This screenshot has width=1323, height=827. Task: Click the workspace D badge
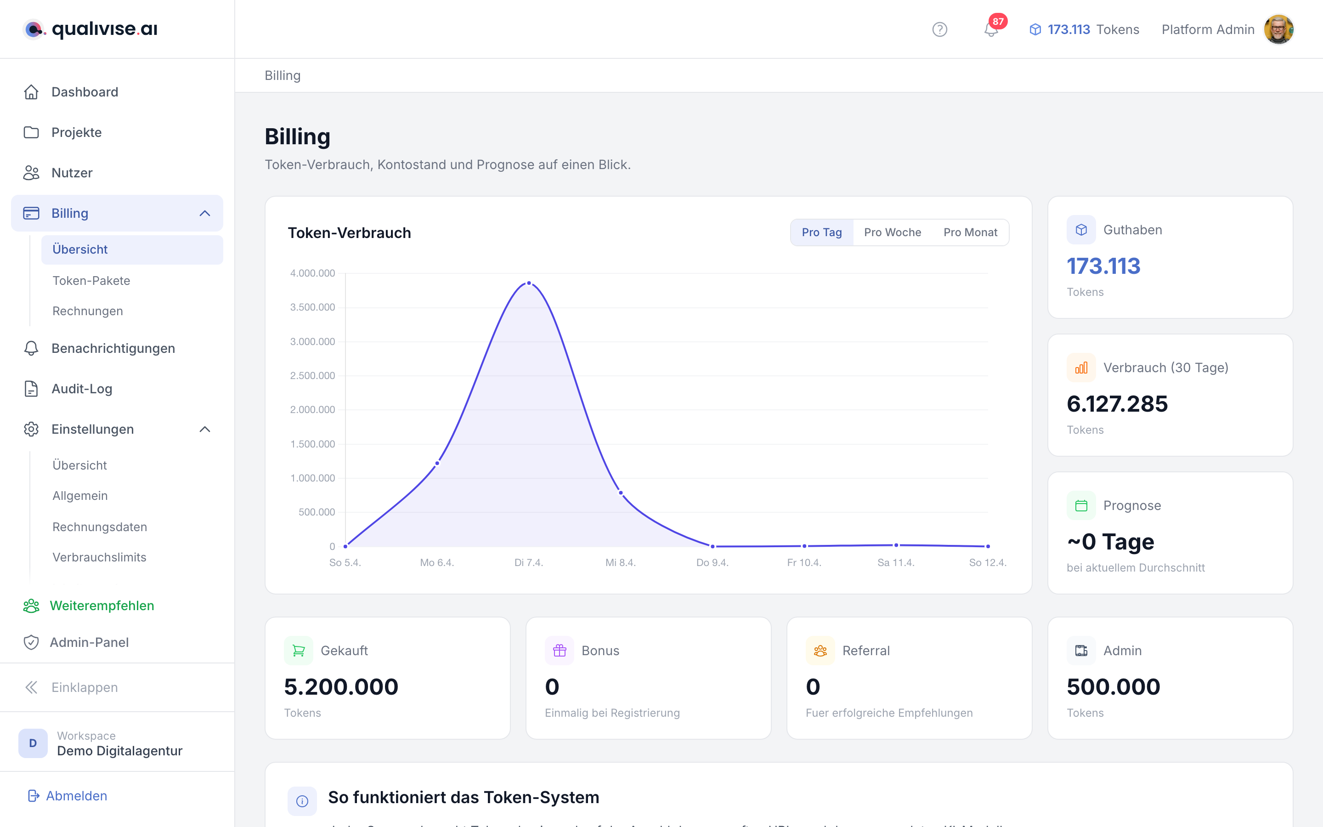tap(33, 743)
